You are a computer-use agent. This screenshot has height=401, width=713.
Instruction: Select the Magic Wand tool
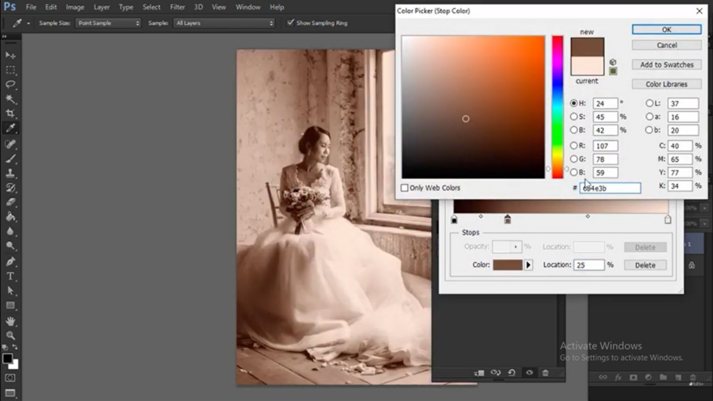(10, 99)
